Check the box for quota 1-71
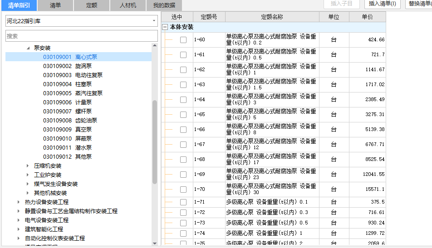Viewport: 432px width, 248px height. coord(183,202)
